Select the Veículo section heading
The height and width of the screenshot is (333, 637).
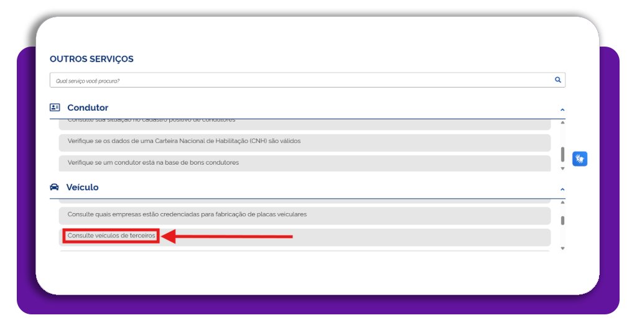(x=82, y=188)
